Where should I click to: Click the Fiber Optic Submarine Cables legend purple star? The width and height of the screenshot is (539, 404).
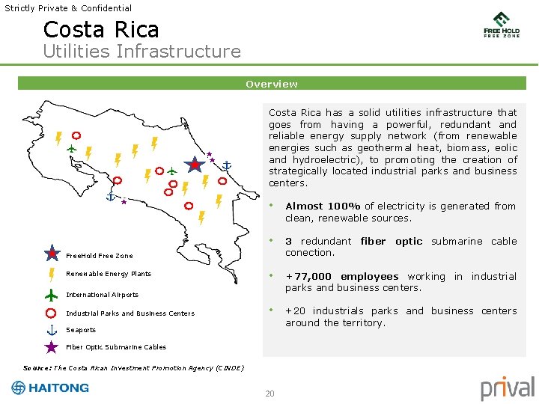(51, 347)
